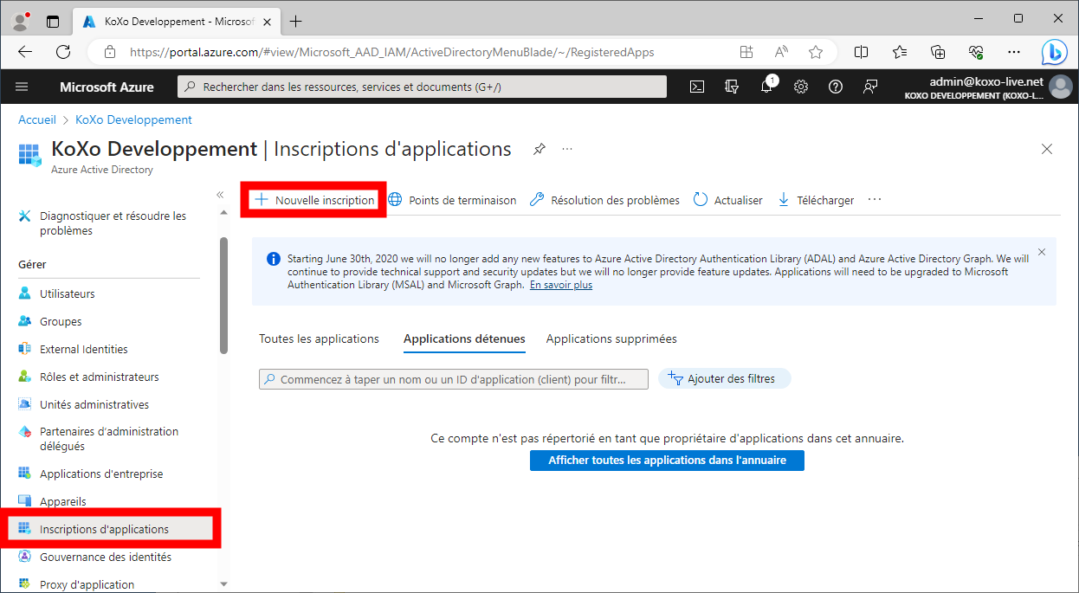Open the ellipsis next to the page title
This screenshot has width=1079, height=593.
[567, 149]
